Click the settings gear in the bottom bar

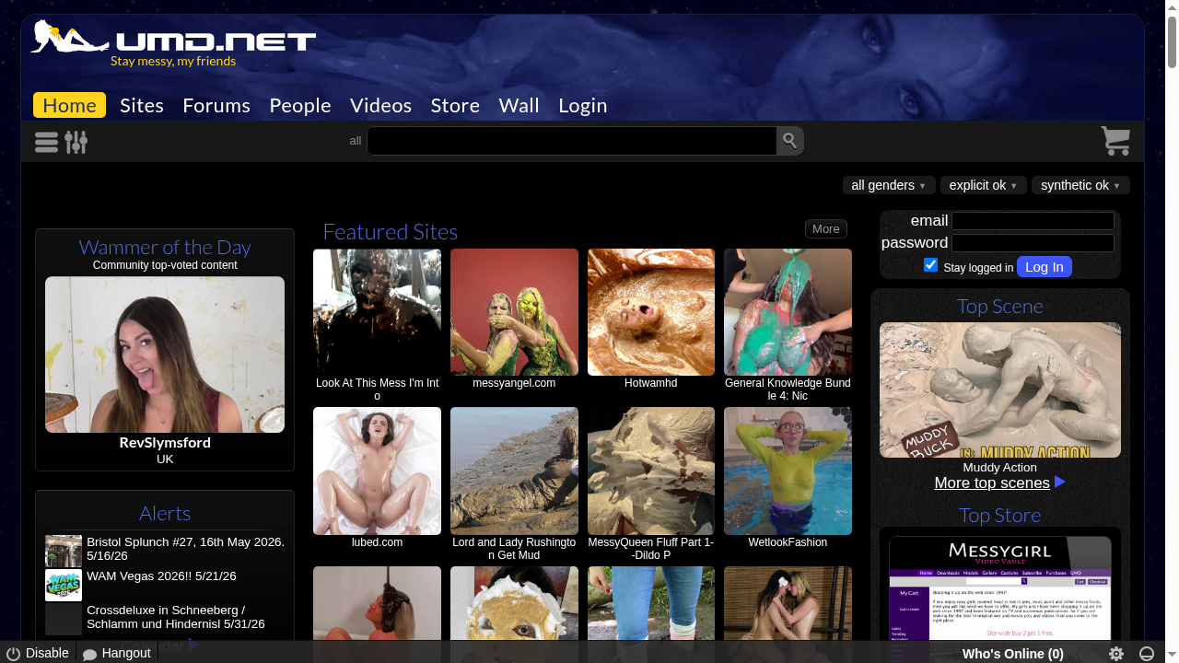1116,654
